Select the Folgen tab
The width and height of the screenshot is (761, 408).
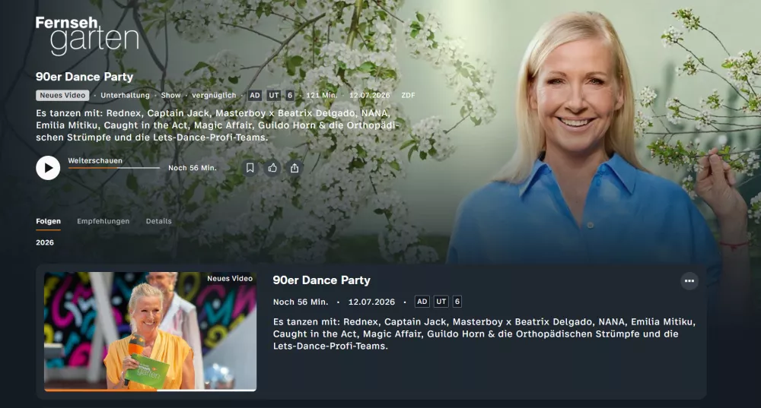48,221
